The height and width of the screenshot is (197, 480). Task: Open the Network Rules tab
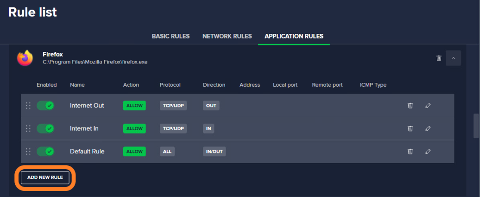point(227,36)
